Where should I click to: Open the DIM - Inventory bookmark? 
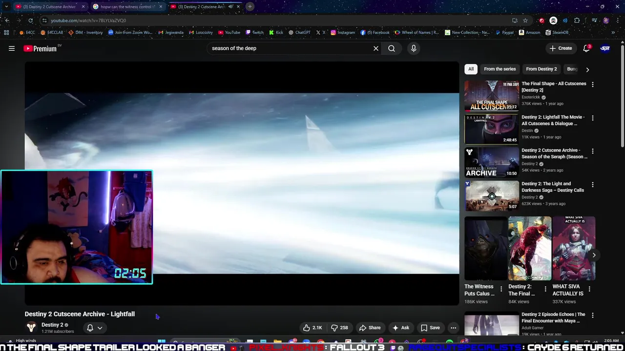[85, 33]
